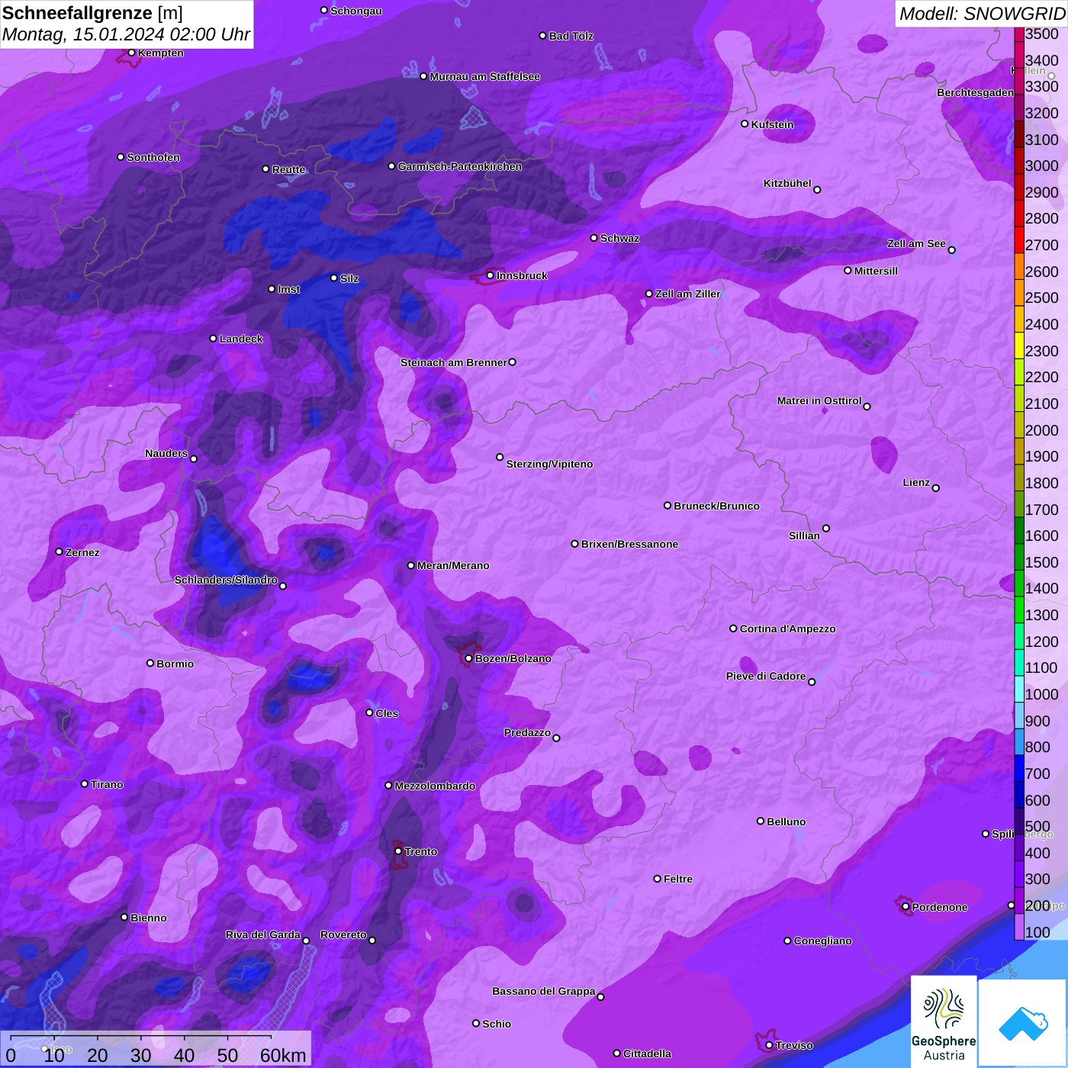Screen dimensions: 1068x1068
Task: Click the '1000' legend value
Action: click(x=1041, y=694)
